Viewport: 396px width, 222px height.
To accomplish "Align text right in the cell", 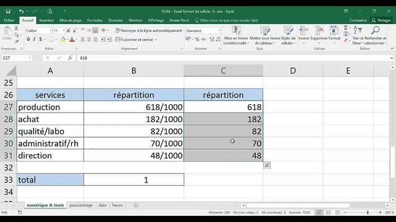I will pos(95,39).
